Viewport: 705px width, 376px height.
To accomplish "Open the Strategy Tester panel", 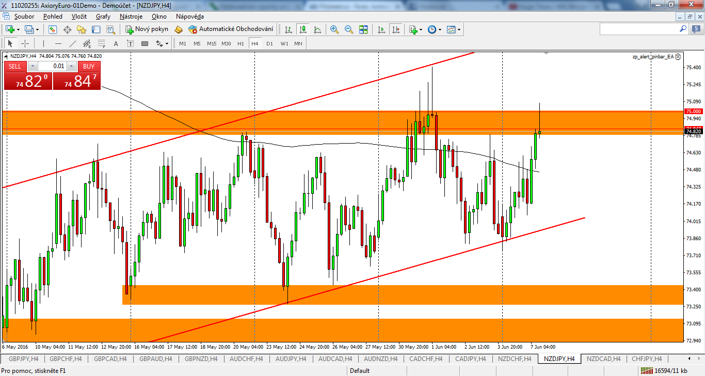I will [110, 29].
